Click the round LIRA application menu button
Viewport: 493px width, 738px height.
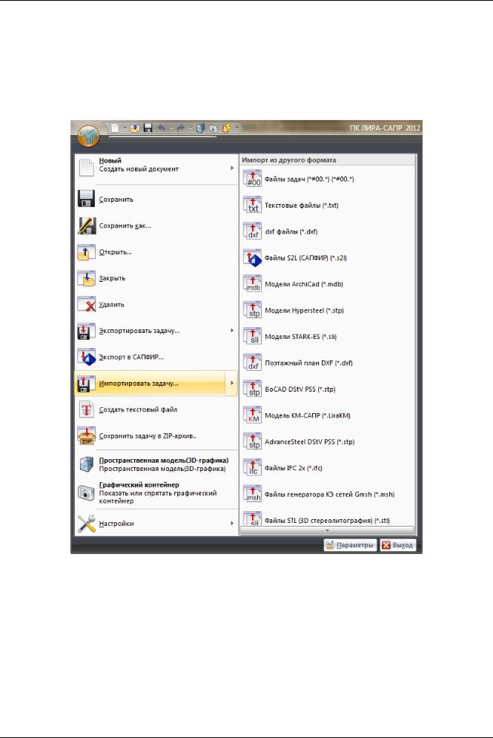pos(88,136)
